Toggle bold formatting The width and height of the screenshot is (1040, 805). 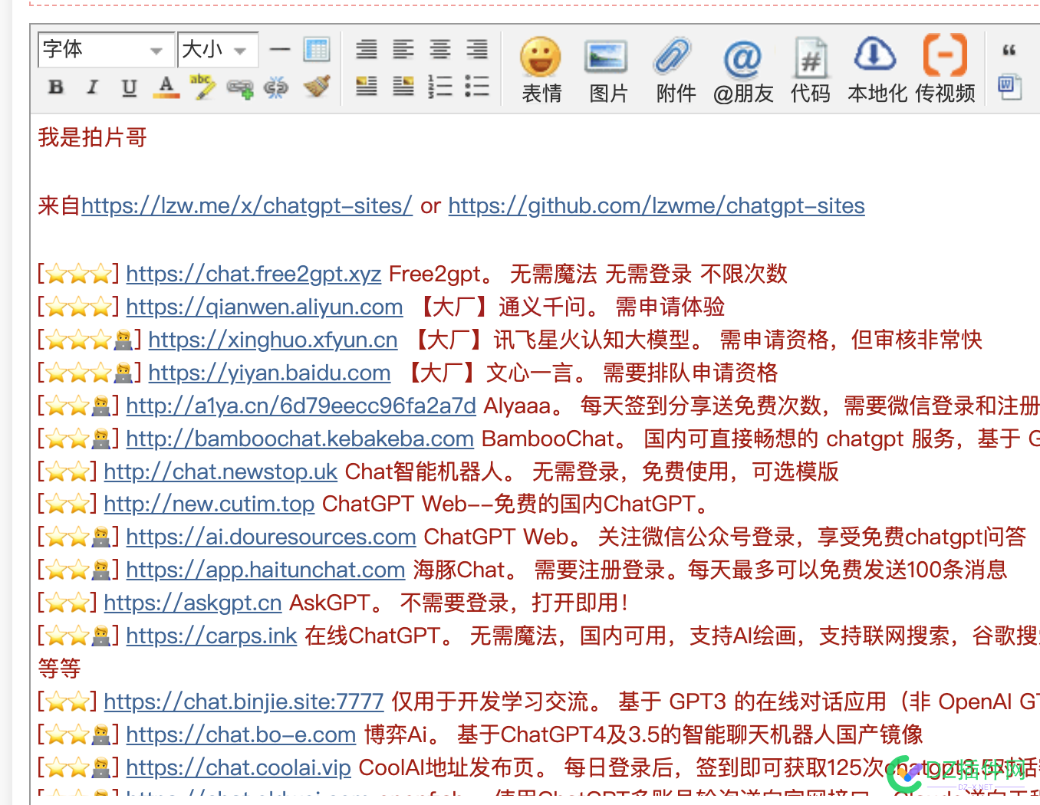coord(55,87)
